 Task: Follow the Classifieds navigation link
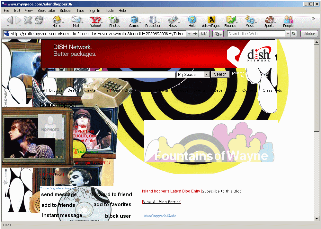(x=272, y=90)
